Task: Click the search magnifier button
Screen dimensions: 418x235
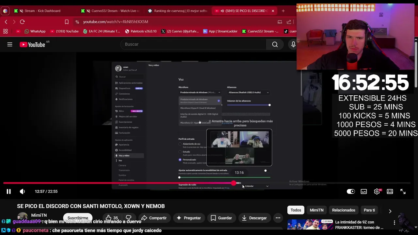Action: click(x=275, y=44)
